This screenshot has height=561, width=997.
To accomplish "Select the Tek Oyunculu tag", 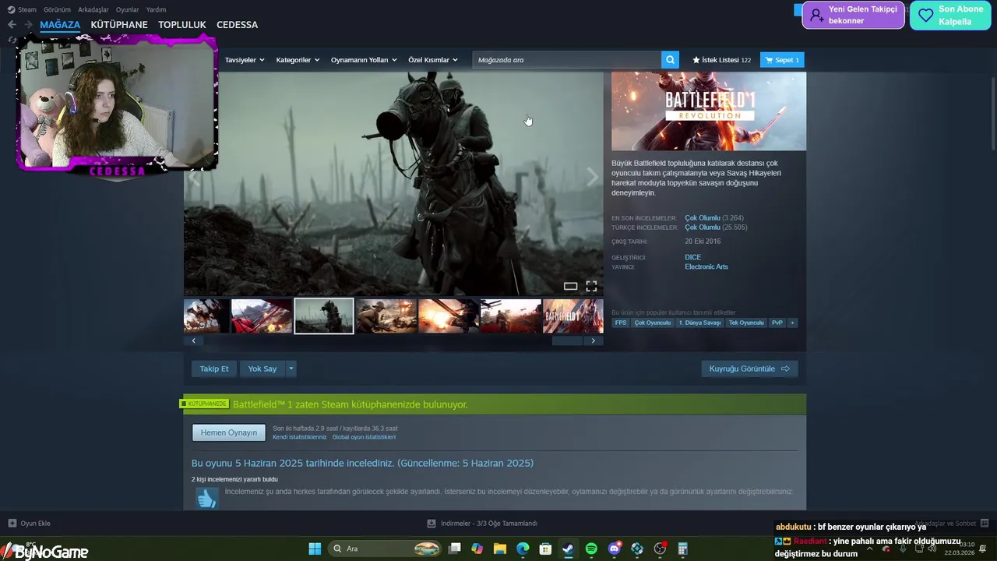I will (x=746, y=323).
